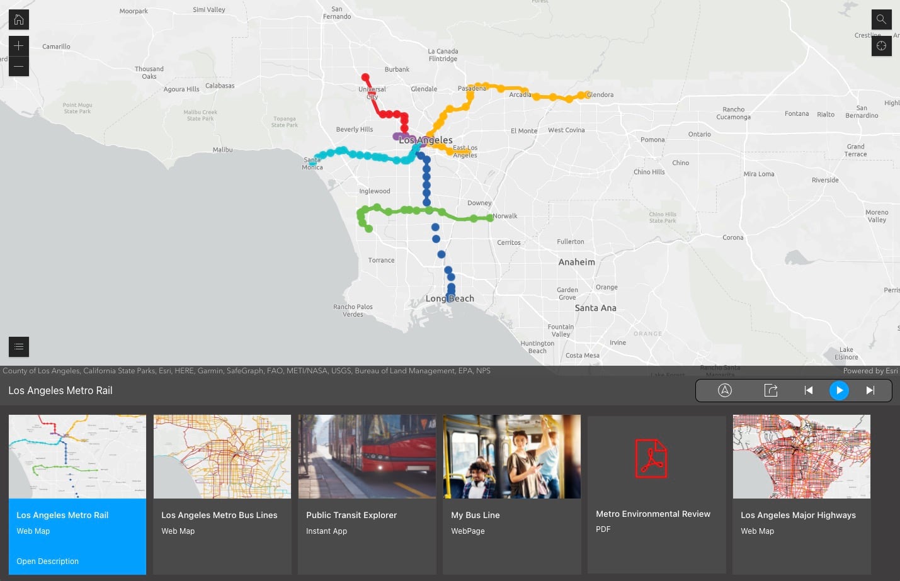Open Description for Los Angeles Metro Rail
Screen dimensions: 900x581
47,561
